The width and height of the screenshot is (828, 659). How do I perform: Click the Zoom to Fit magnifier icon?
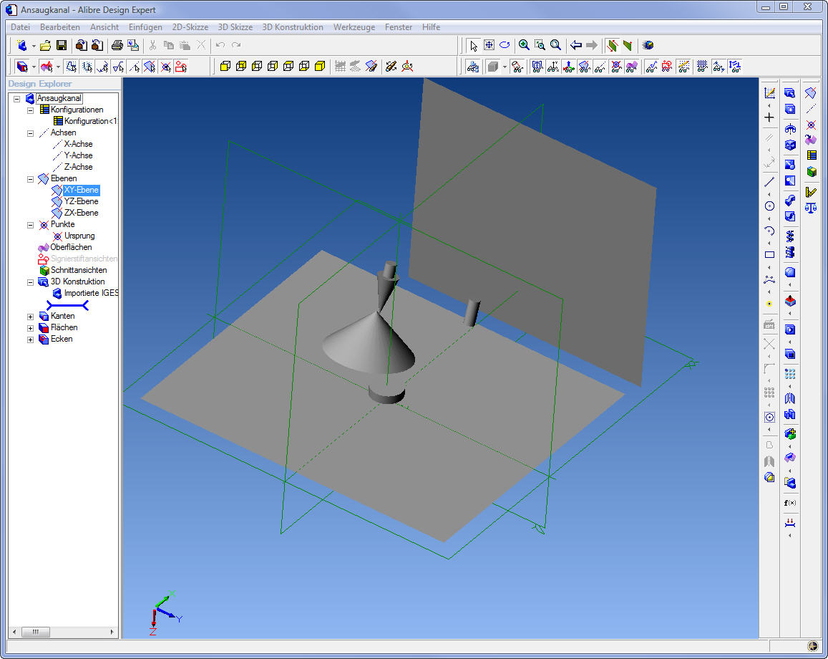click(x=555, y=45)
